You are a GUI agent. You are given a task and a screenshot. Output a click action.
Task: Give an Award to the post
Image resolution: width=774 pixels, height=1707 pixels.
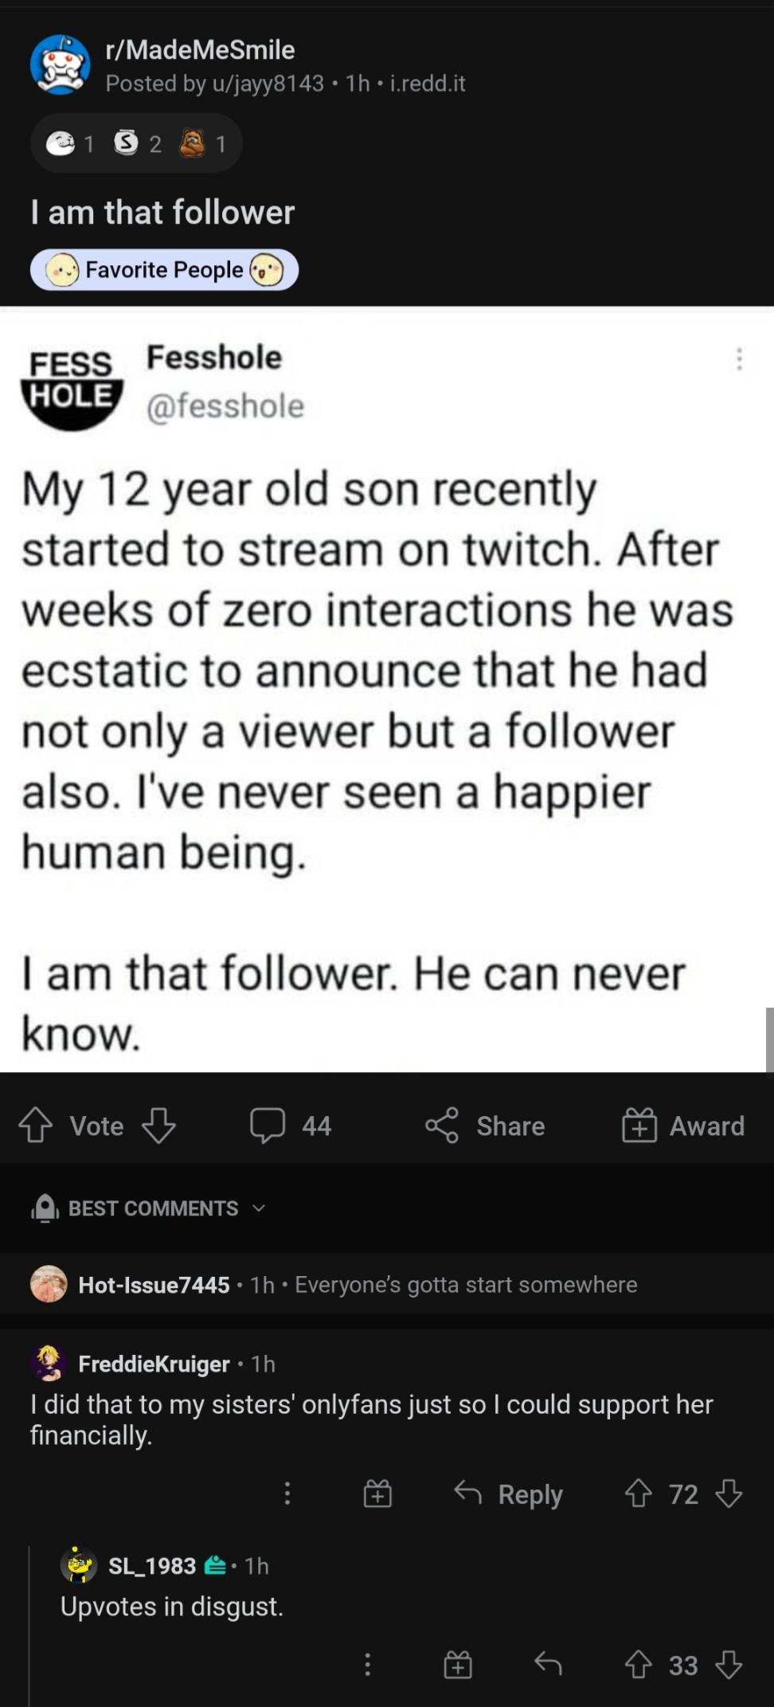point(683,1126)
